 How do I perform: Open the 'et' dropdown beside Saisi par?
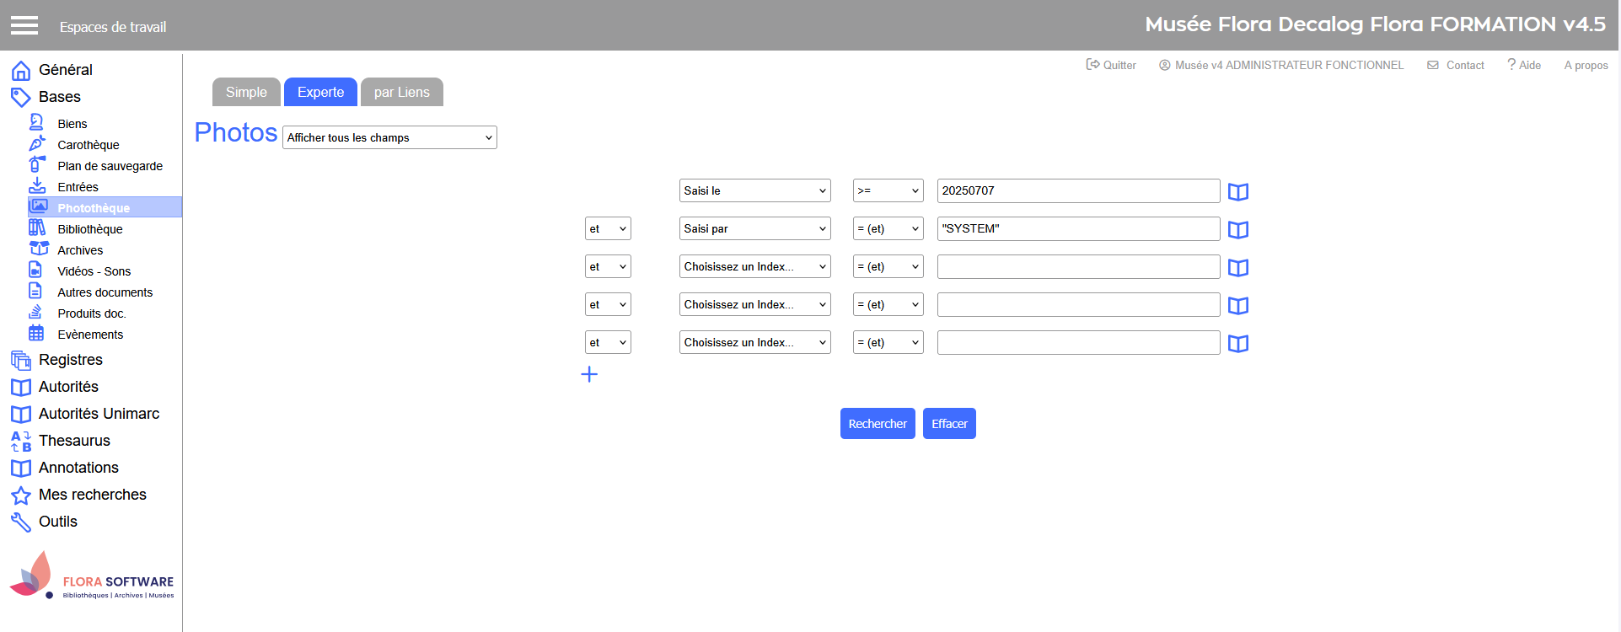607,228
